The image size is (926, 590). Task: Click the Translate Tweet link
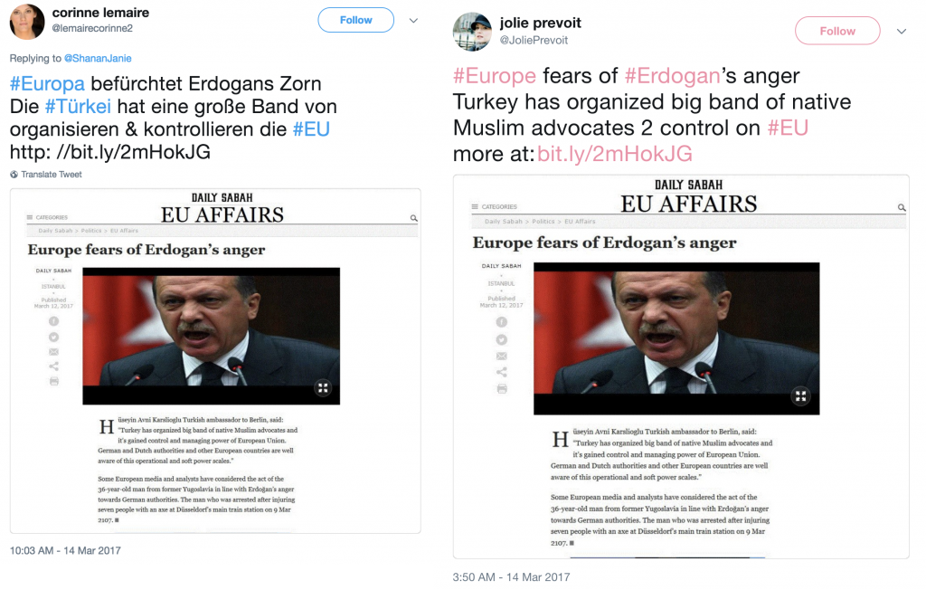click(x=52, y=175)
